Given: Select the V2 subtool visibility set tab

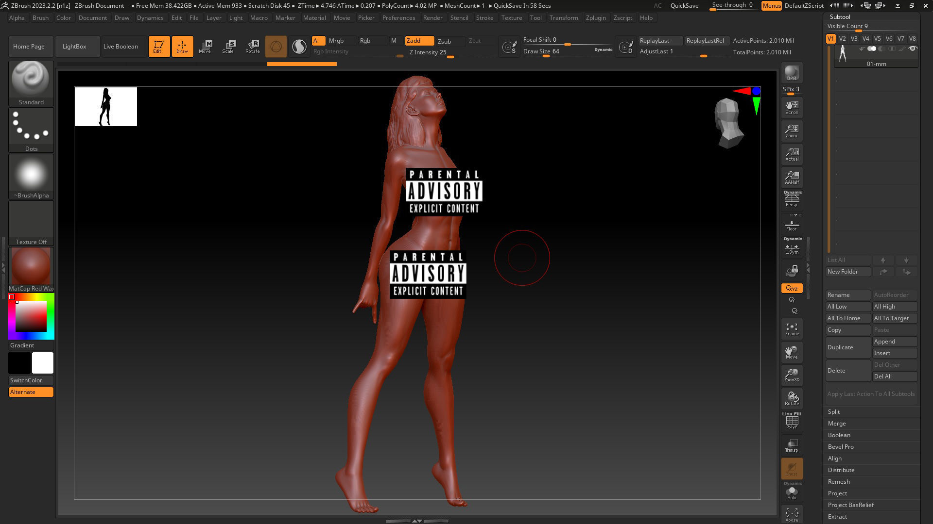Looking at the screenshot, I should pos(842,39).
